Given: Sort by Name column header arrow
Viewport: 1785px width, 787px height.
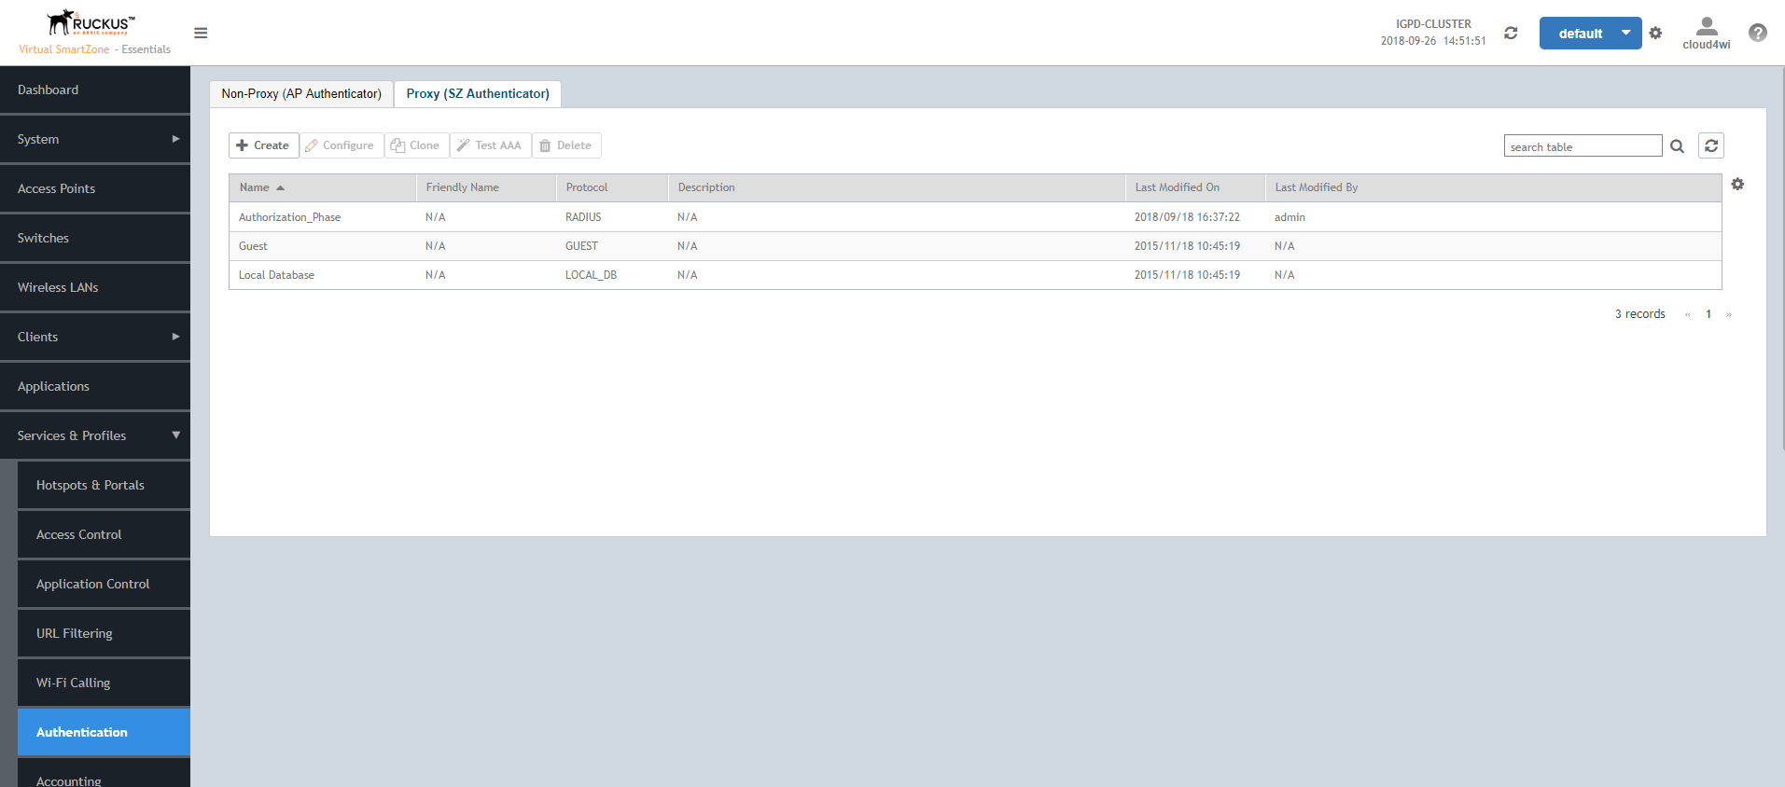Looking at the screenshot, I should pos(280,187).
